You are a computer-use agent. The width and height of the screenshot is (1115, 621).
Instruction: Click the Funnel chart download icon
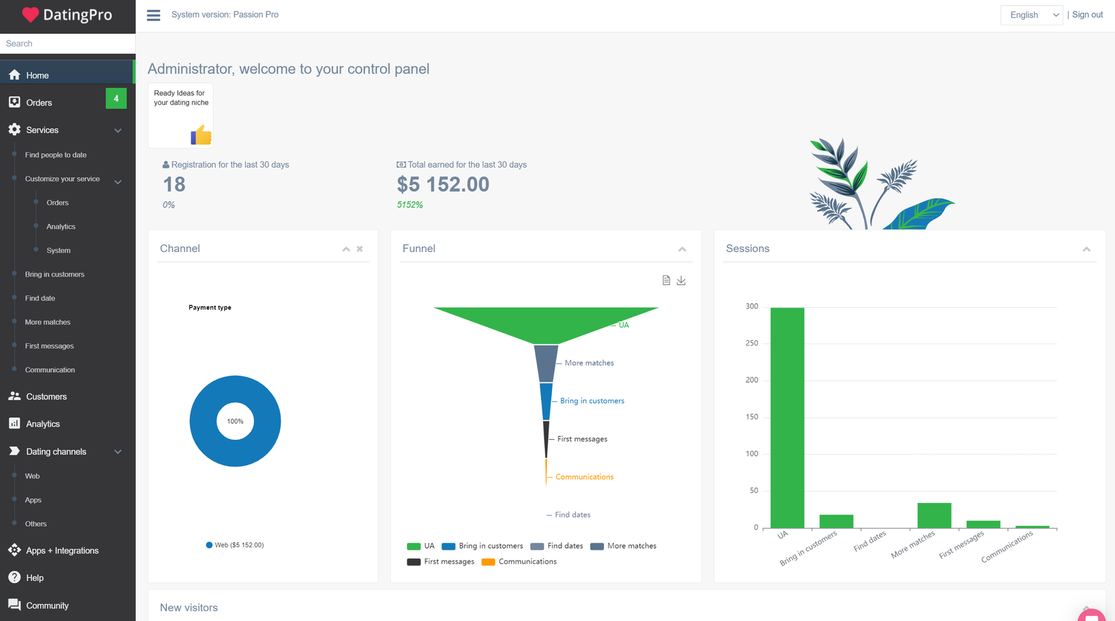coord(681,281)
